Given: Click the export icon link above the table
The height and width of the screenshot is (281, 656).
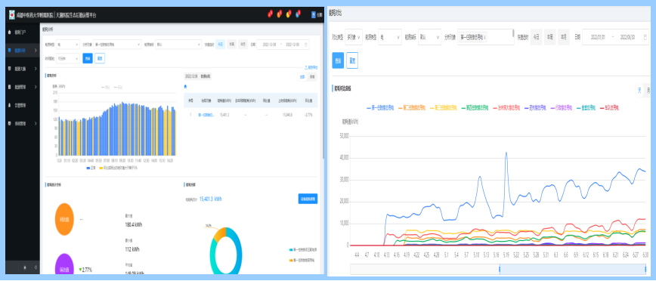Looking at the screenshot, I should pos(311,67).
